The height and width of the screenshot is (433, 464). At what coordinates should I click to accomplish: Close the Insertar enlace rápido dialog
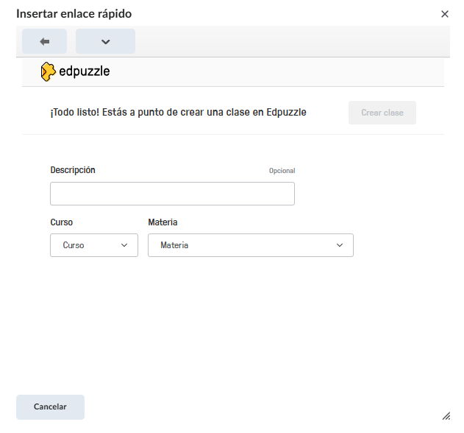click(x=444, y=14)
